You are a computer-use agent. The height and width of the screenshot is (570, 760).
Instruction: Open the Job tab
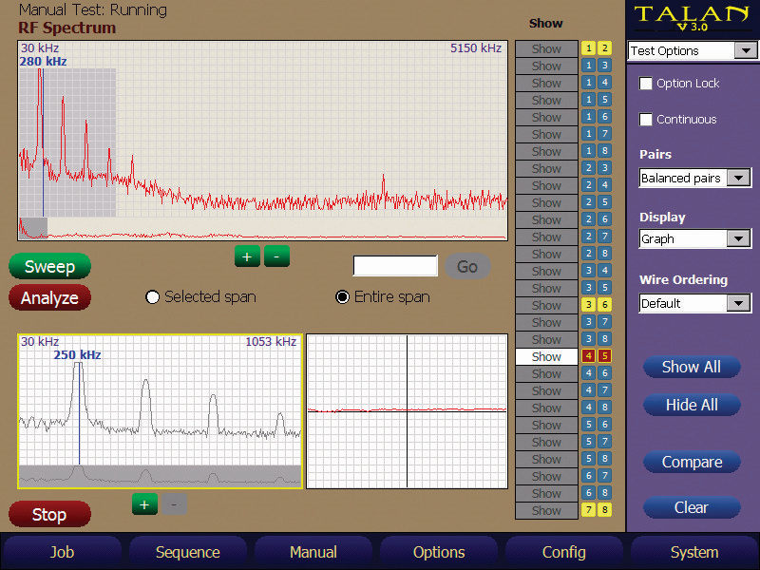pyautogui.click(x=62, y=552)
